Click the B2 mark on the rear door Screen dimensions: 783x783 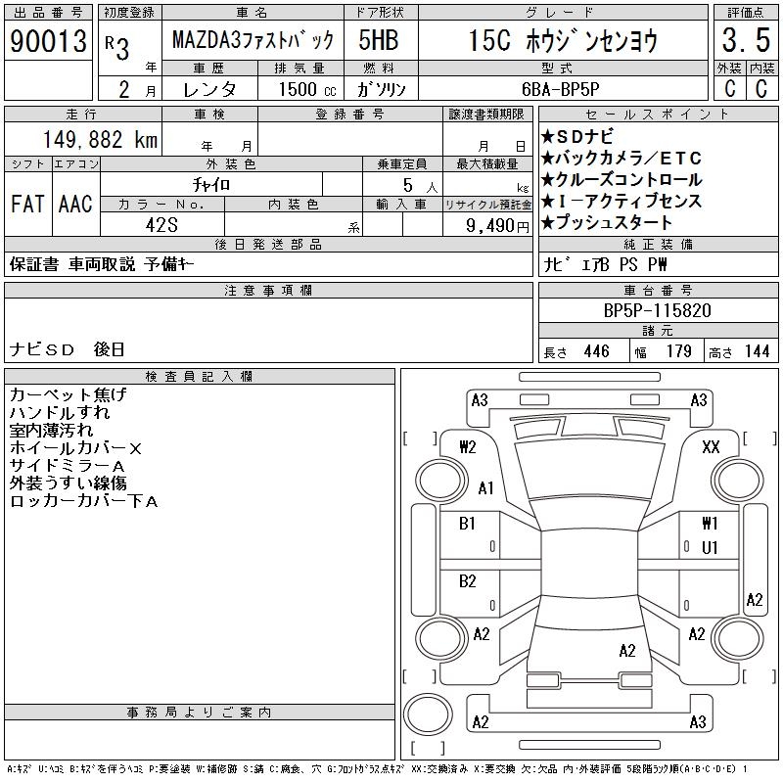tap(468, 581)
